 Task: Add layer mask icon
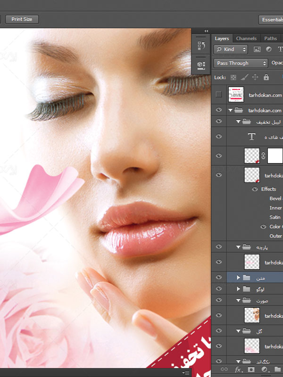pos(251,369)
